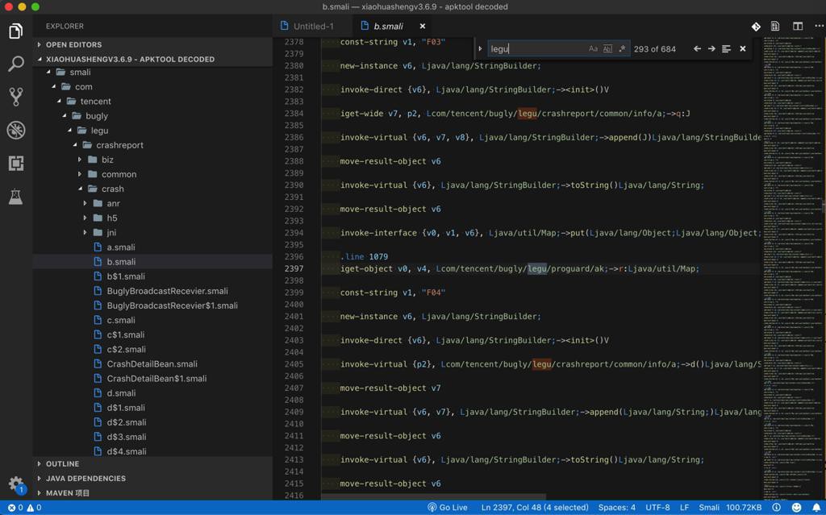Open the Source Control view
The height and width of the screenshot is (515, 826).
[16, 97]
